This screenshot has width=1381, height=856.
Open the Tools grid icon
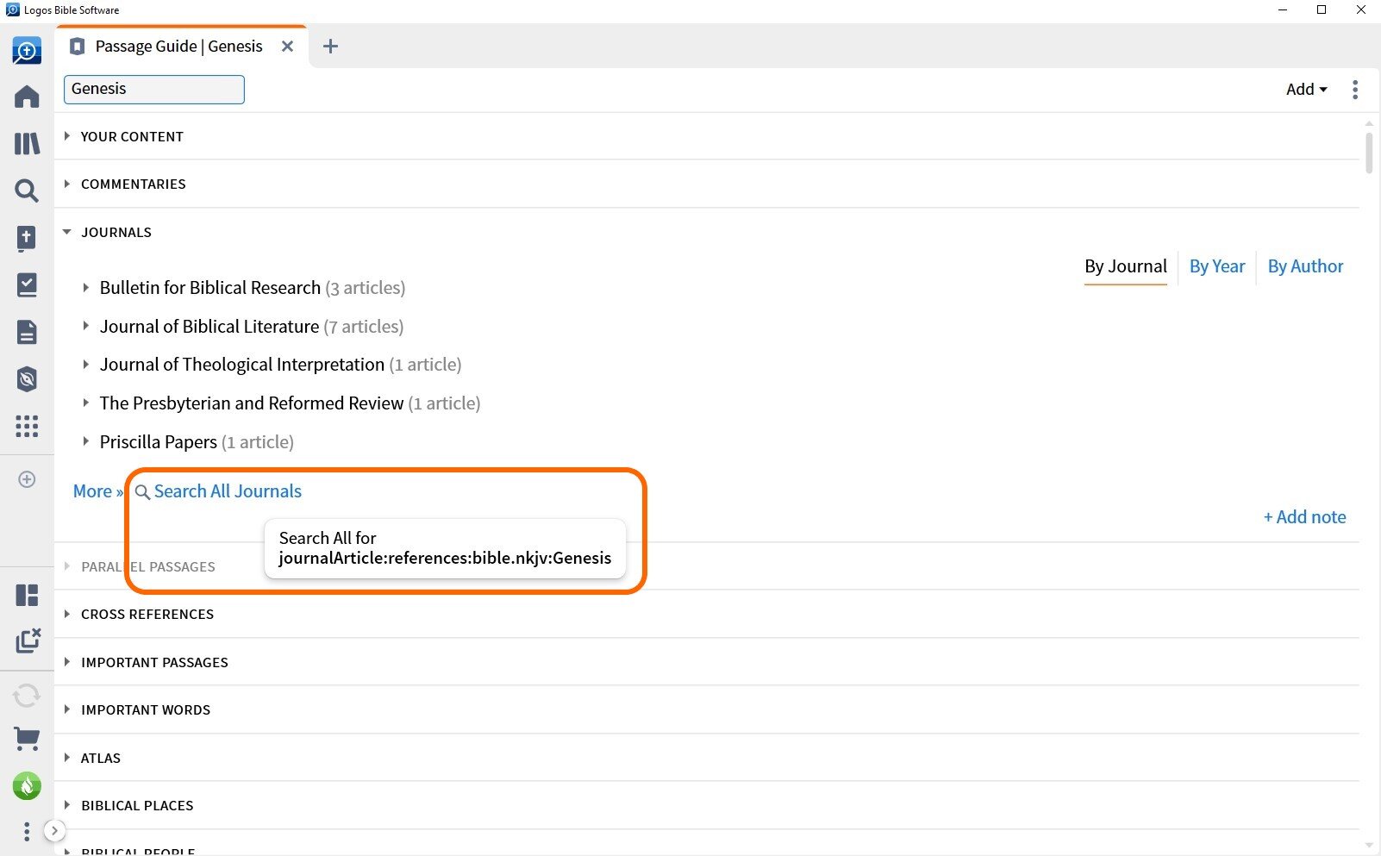point(27,426)
